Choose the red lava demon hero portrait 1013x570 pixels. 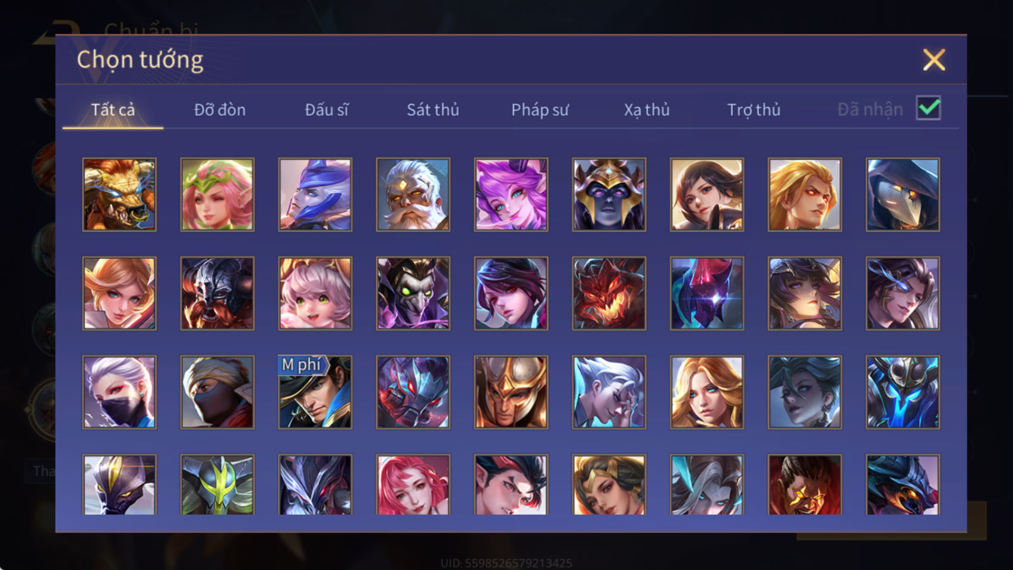pyautogui.click(x=609, y=293)
